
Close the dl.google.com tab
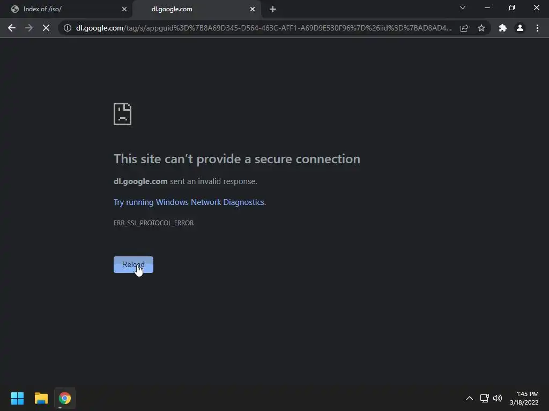pyautogui.click(x=253, y=9)
